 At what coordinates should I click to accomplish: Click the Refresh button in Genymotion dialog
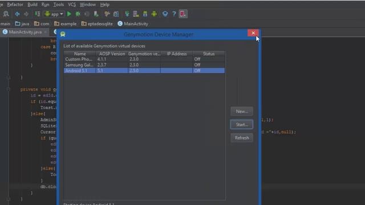[x=242, y=138]
